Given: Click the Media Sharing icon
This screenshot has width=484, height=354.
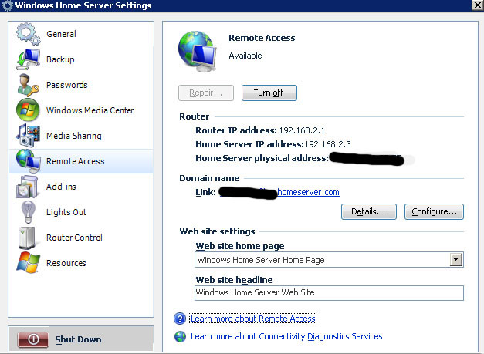Looking at the screenshot, I should coord(28,136).
